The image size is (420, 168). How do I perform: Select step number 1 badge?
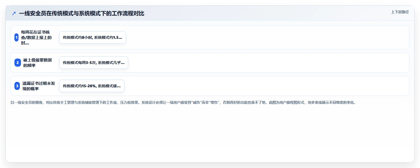click(17, 37)
